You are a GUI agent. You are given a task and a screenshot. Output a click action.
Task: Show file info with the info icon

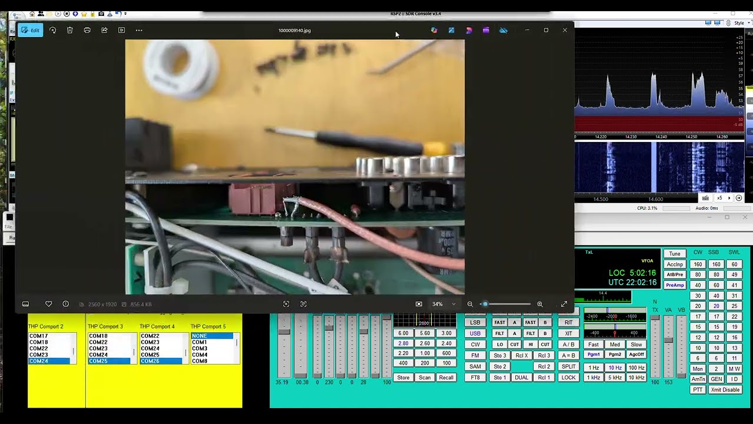point(66,304)
